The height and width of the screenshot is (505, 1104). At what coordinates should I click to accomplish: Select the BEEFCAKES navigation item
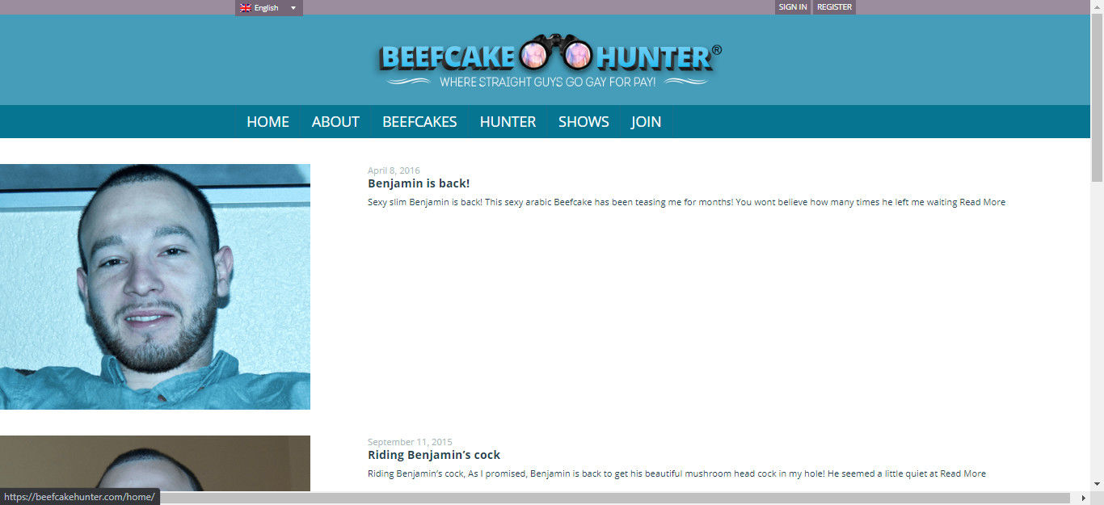coord(419,122)
